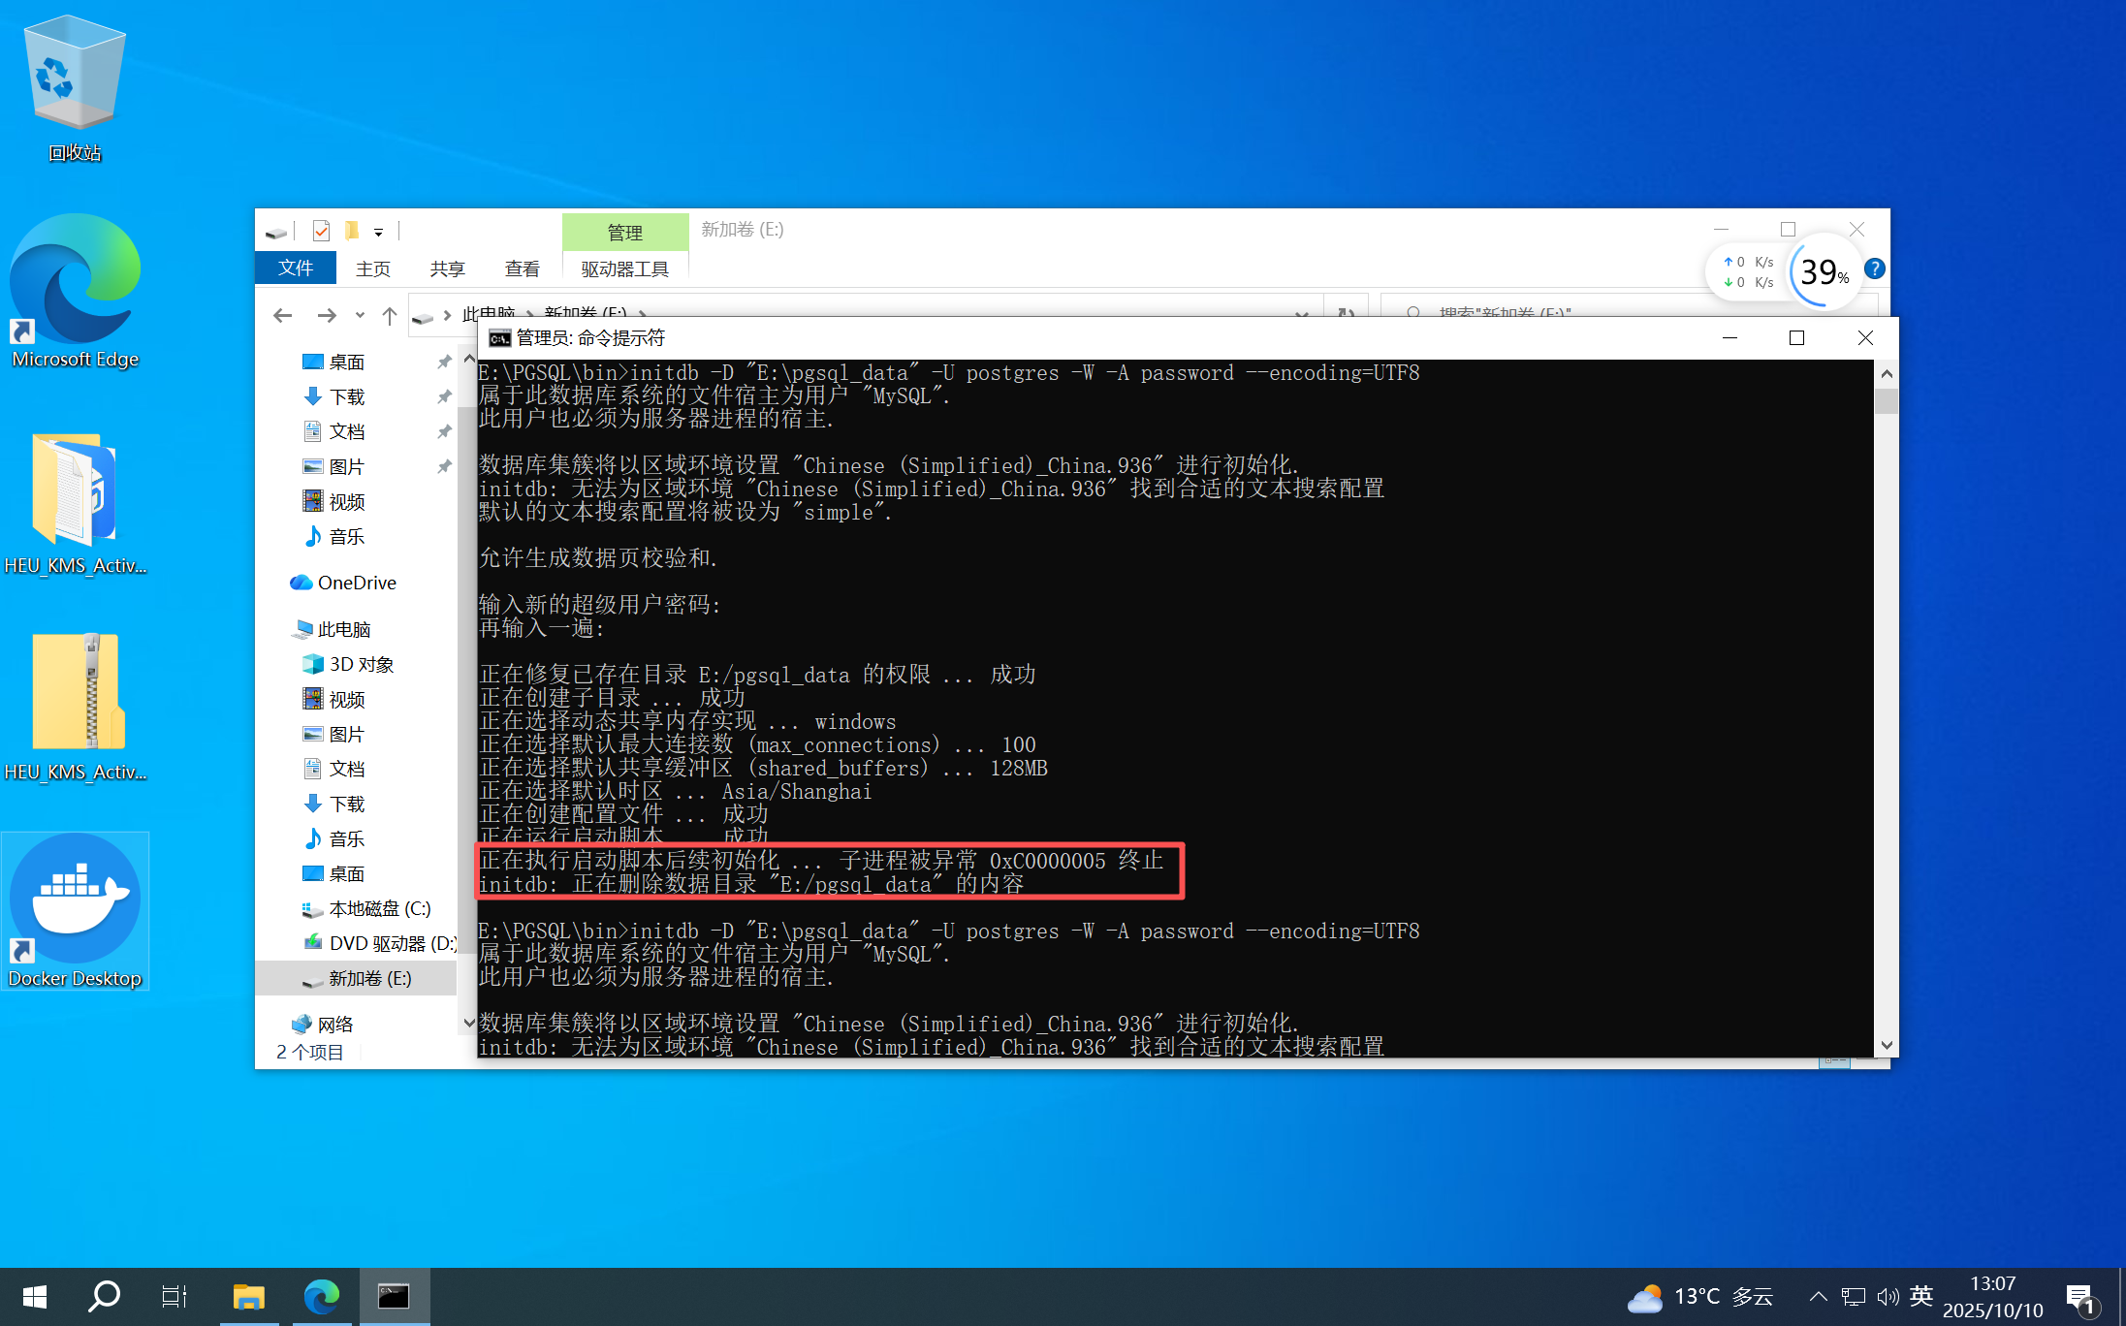Open the 文件 menu
Viewport: 2126px width, 1326px height.
coord(295,268)
